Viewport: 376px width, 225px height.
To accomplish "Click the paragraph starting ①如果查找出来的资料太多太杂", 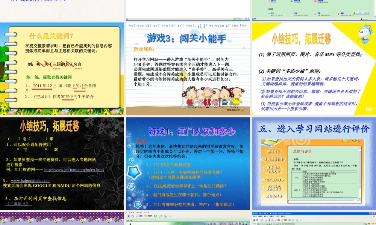I will [x=310, y=81].
